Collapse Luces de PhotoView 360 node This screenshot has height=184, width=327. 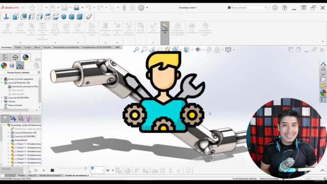[2, 83]
